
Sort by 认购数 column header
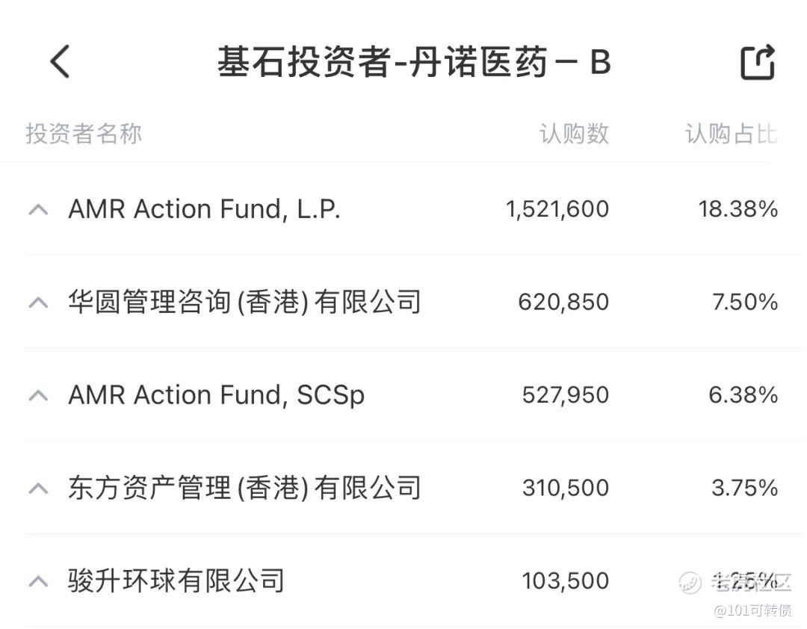click(x=574, y=134)
